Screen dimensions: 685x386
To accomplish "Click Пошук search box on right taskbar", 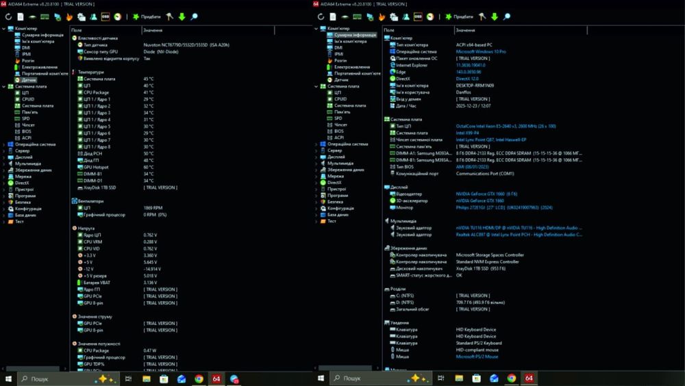I will coord(380,378).
